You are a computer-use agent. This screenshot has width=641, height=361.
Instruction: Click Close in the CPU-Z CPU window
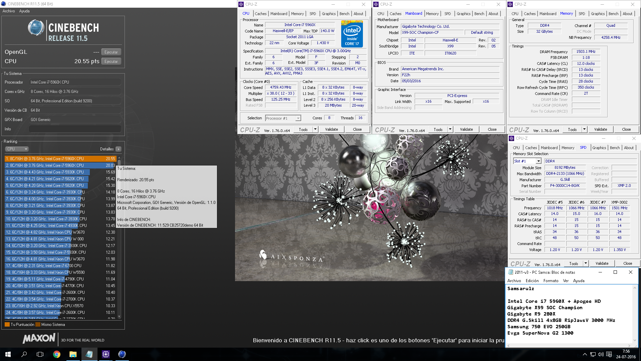pyautogui.click(x=357, y=129)
